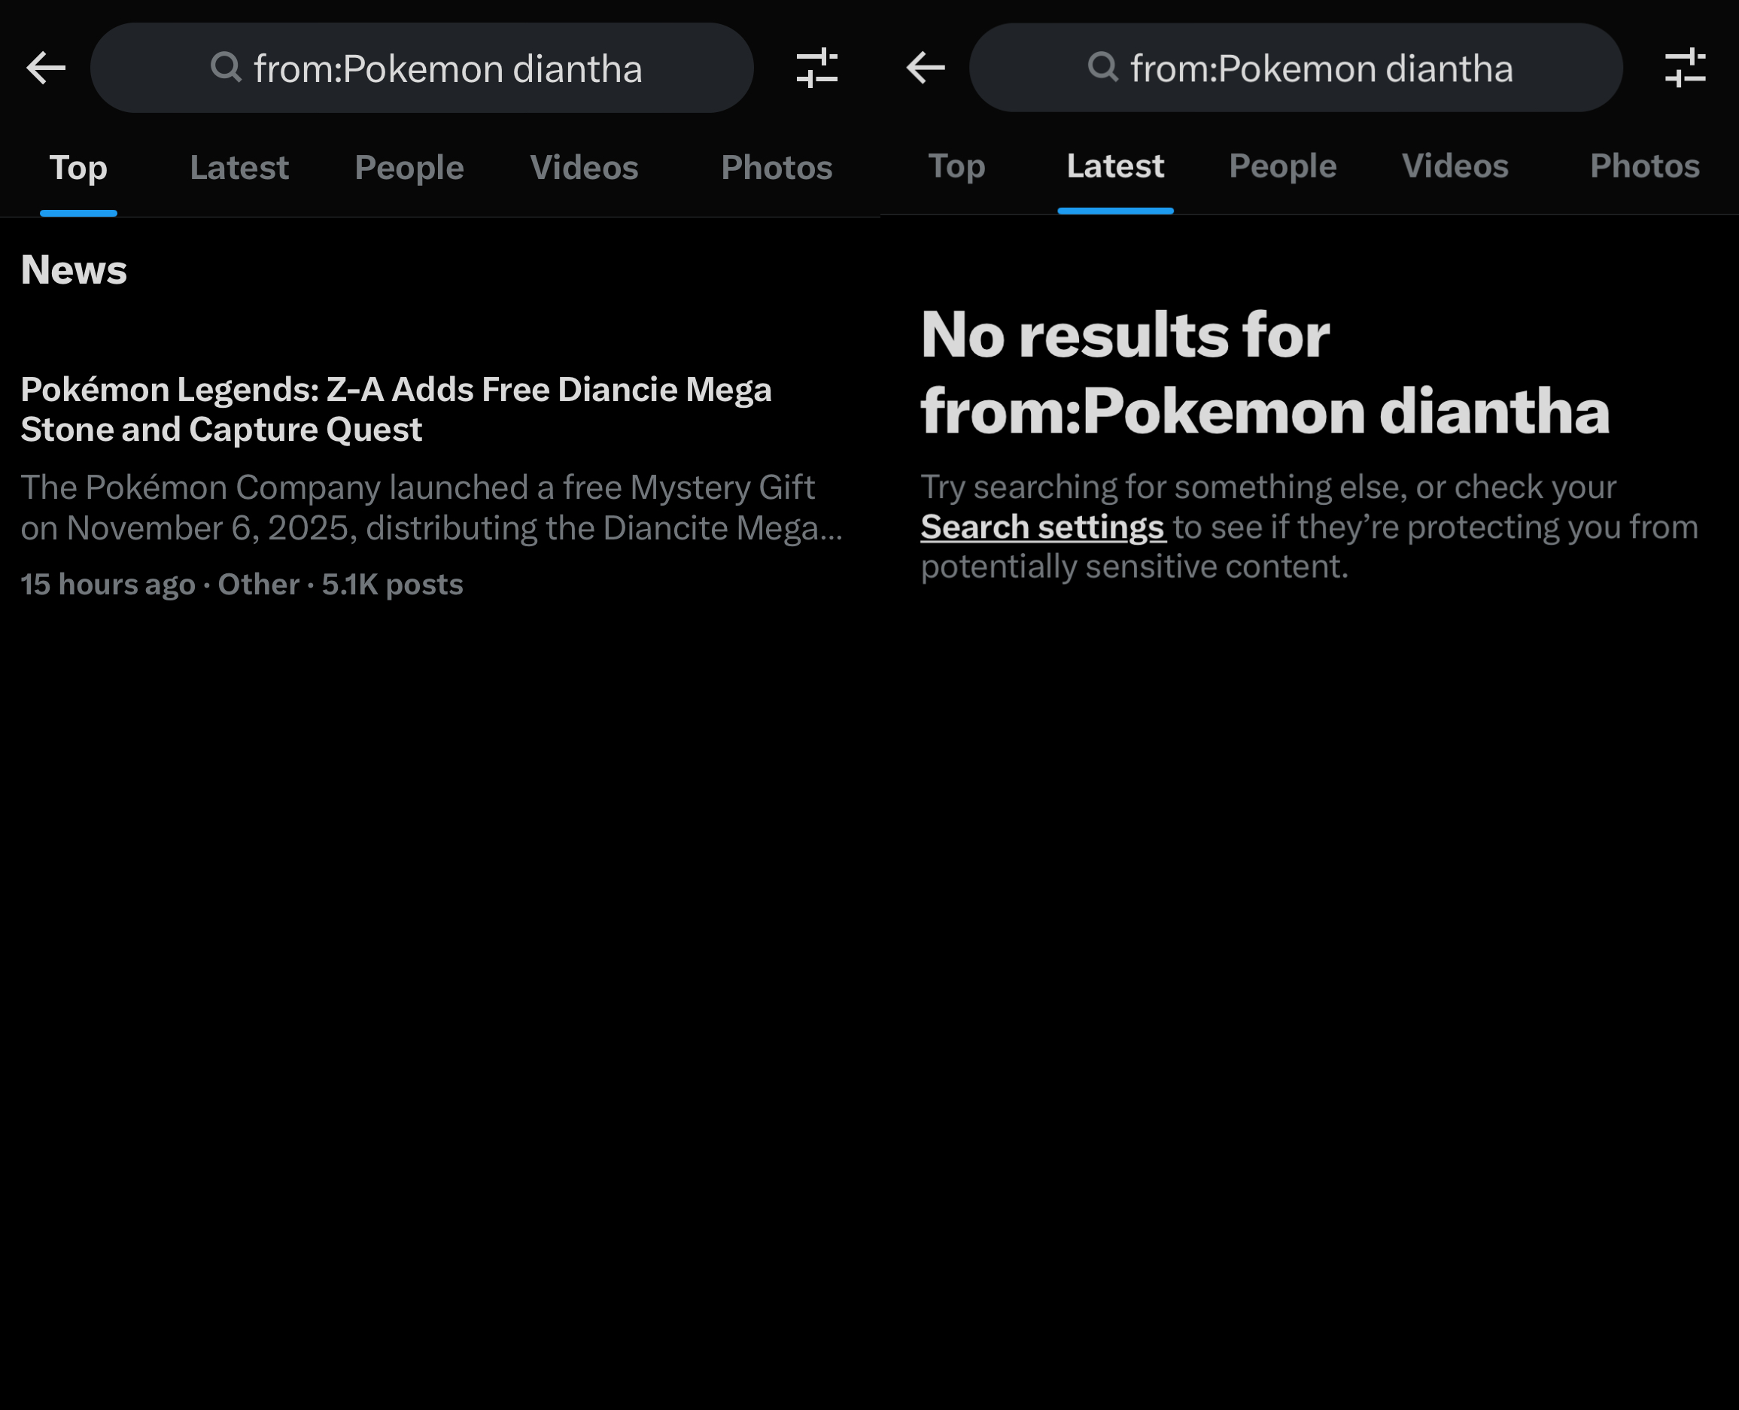This screenshot has height=1410, width=1739.
Task: Select Top tab in right panel
Action: coord(956,166)
